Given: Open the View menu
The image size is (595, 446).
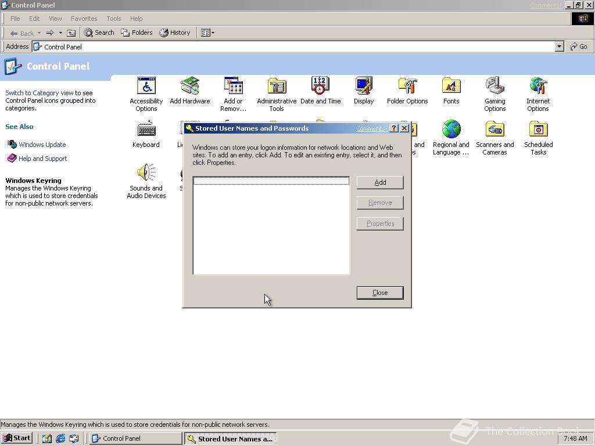Looking at the screenshot, I should [55, 19].
